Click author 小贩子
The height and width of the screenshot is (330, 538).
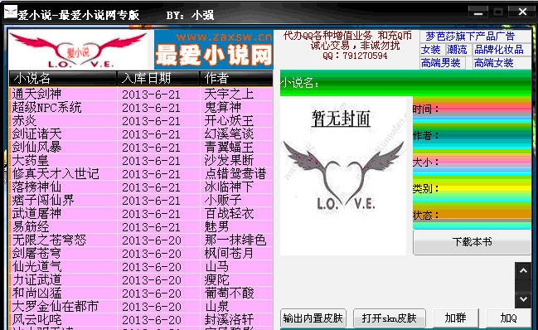223,201
